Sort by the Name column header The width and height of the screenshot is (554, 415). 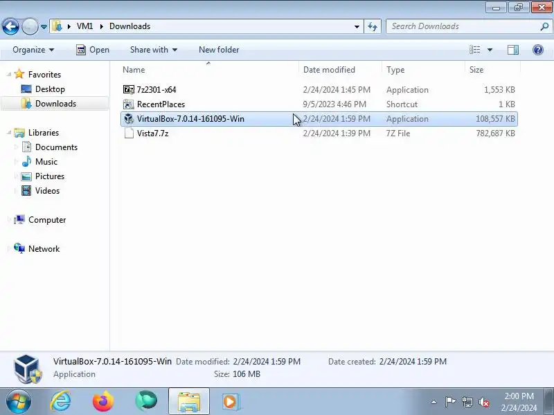209,70
